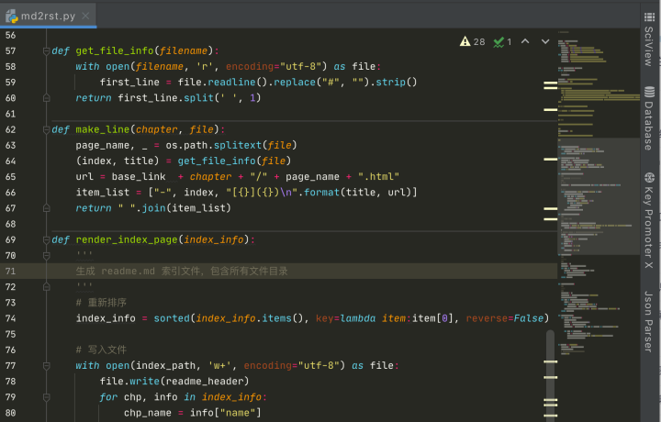Click the make_line function name definition
The width and height of the screenshot is (661, 422).
tap(103, 129)
